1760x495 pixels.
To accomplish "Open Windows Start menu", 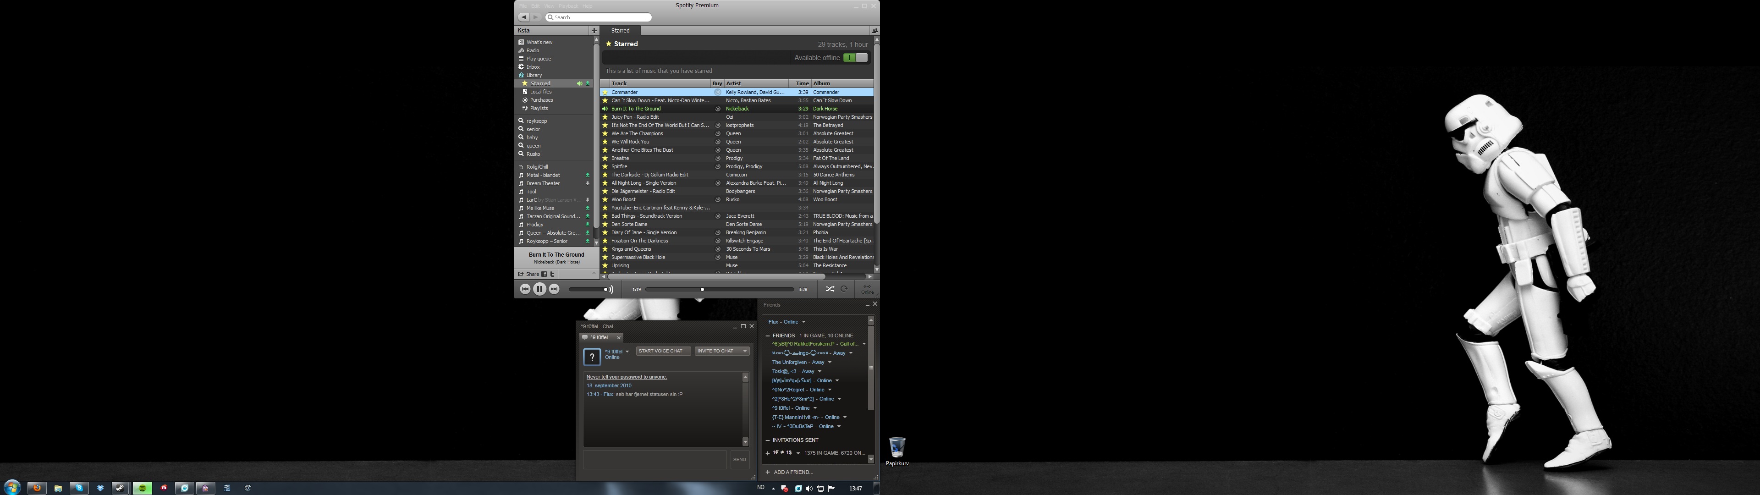I will (x=11, y=488).
